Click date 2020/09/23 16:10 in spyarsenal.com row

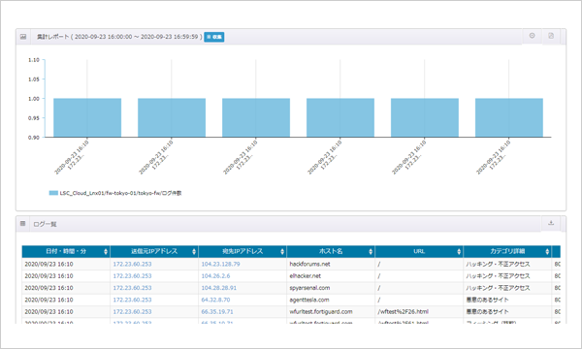coord(48,288)
